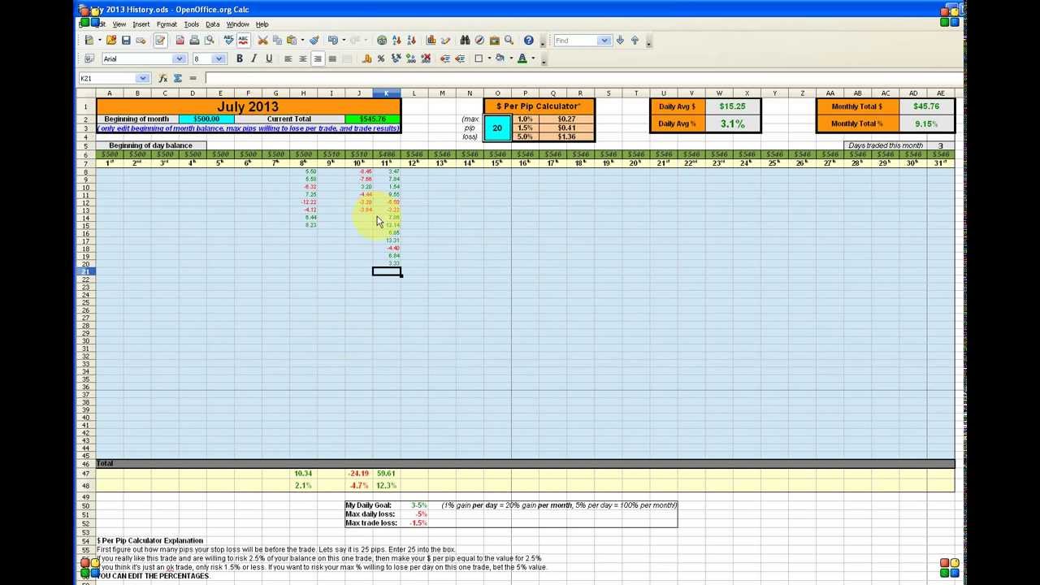Click the Sort Ascending icon
The height and width of the screenshot is (585, 1040).
click(x=396, y=41)
